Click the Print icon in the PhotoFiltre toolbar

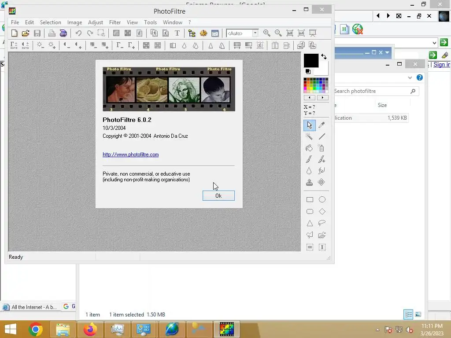[52, 33]
